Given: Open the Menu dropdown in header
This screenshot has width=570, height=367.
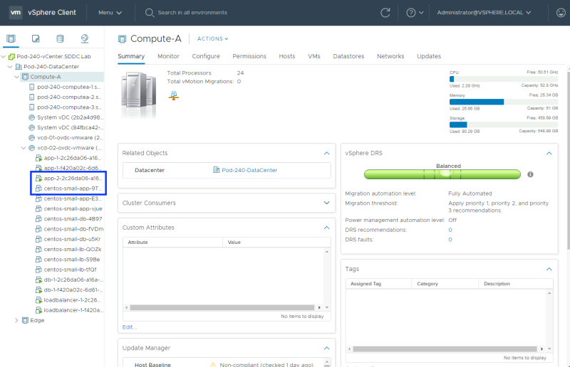Looking at the screenshot, I should [x=110, y=13].
